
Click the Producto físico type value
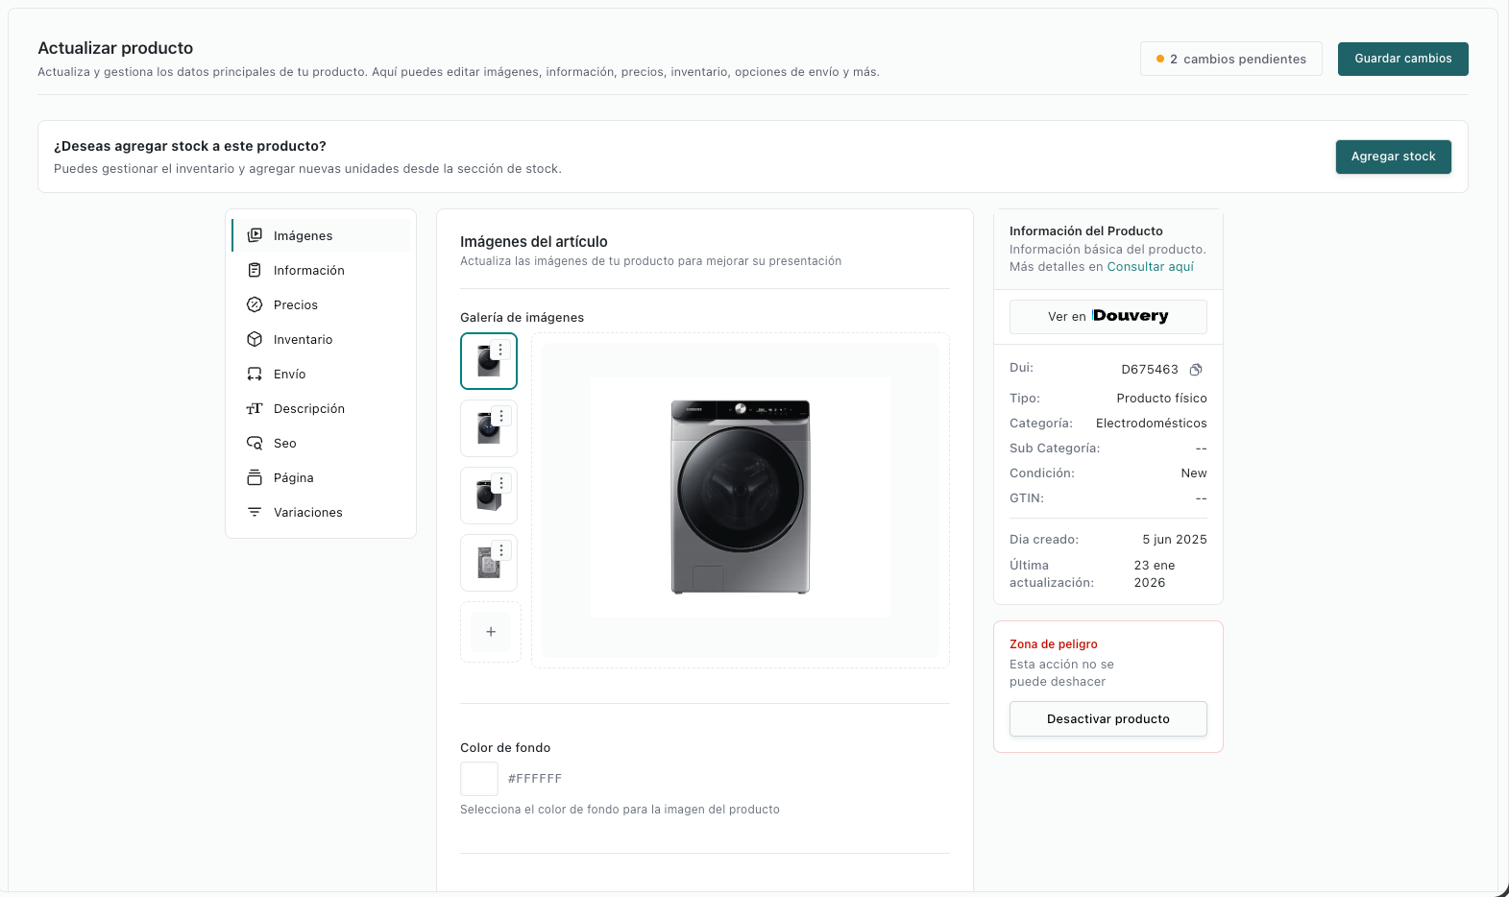pyautogui.click(x=1161, y=399)
